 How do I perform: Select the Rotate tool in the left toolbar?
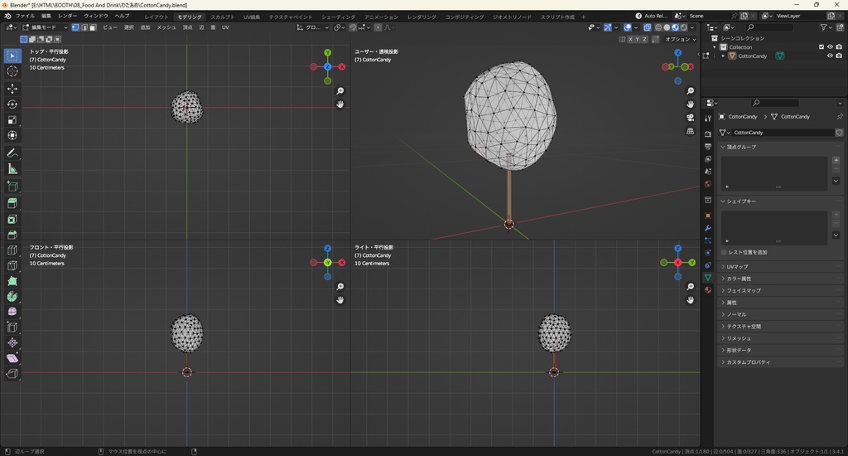[12, 104]
